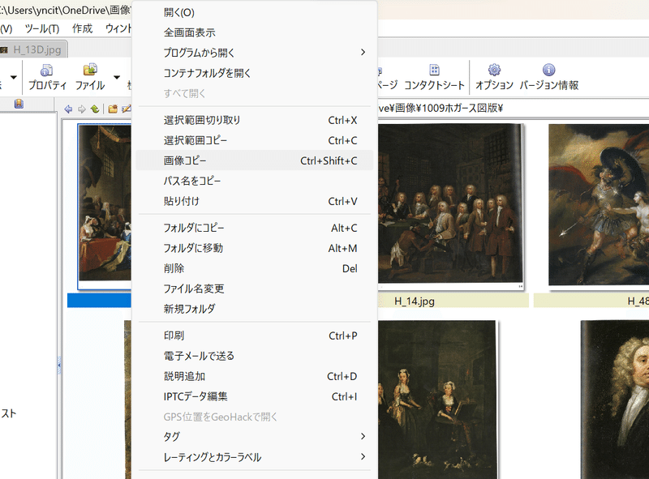Choose コンテナフォルダを開く
Image resolution: width=649 pixels, height=479 pixels.
coord(255,73)
